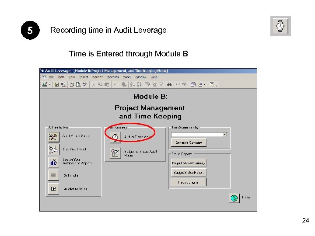315x236 pixels.
Task: Click the Help question mark toolbar icon
Action: tap(212, 84)
